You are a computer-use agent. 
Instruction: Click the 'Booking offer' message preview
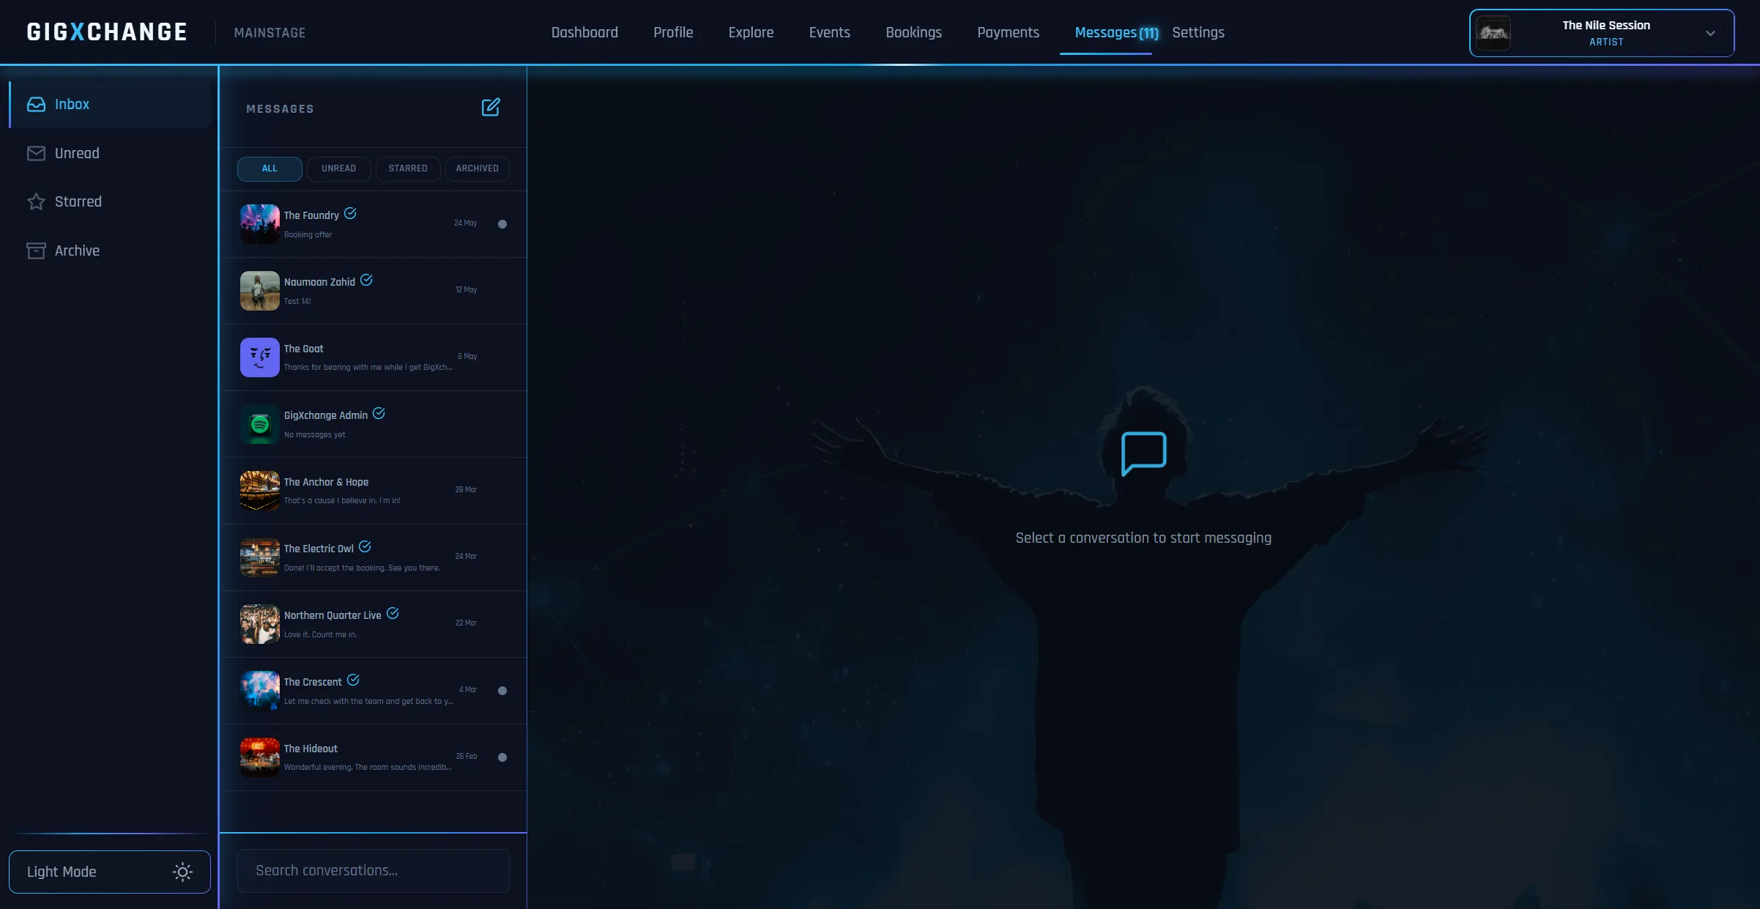(308, 234)
